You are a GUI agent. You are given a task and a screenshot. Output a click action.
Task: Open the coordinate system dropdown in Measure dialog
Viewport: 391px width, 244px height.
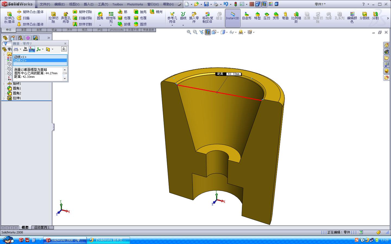[43, 49]
